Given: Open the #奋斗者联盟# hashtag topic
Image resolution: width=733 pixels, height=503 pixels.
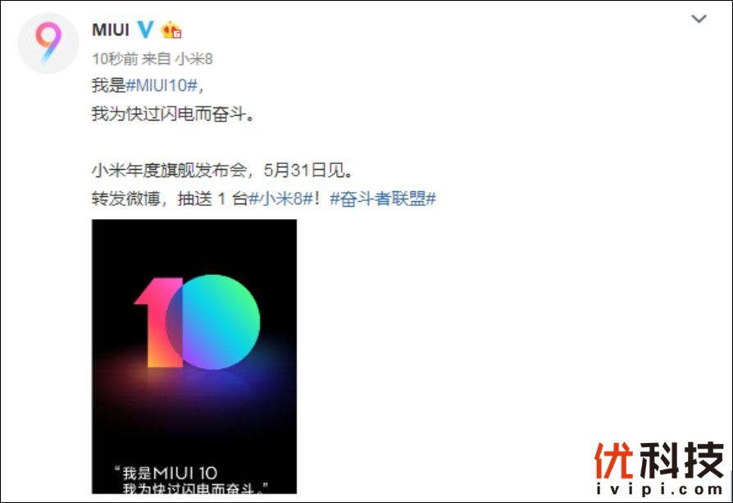Looking at the screenshot, I should [x=383, y=199].
